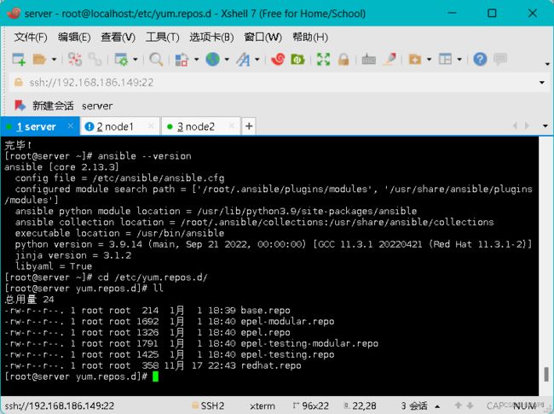
Task: Click the server quick-connect link
Action: click(97, 106)
